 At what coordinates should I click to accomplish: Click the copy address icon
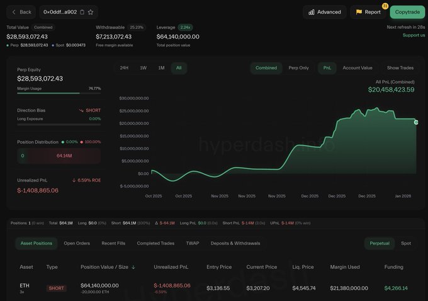click(x=82, y=12)
